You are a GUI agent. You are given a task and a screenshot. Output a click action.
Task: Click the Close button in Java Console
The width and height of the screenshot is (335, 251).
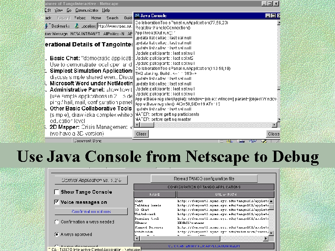click(273, 134)
